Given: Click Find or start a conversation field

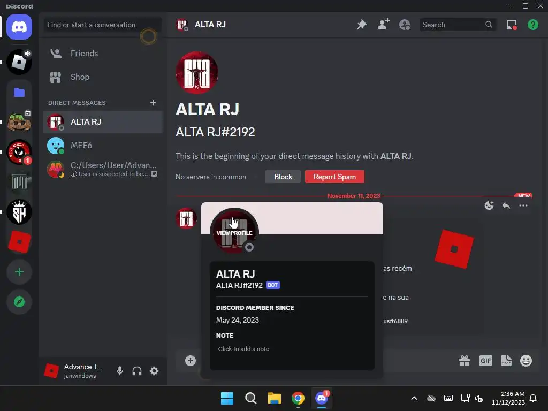Looking at the screenshot, I should pos(102,25).
